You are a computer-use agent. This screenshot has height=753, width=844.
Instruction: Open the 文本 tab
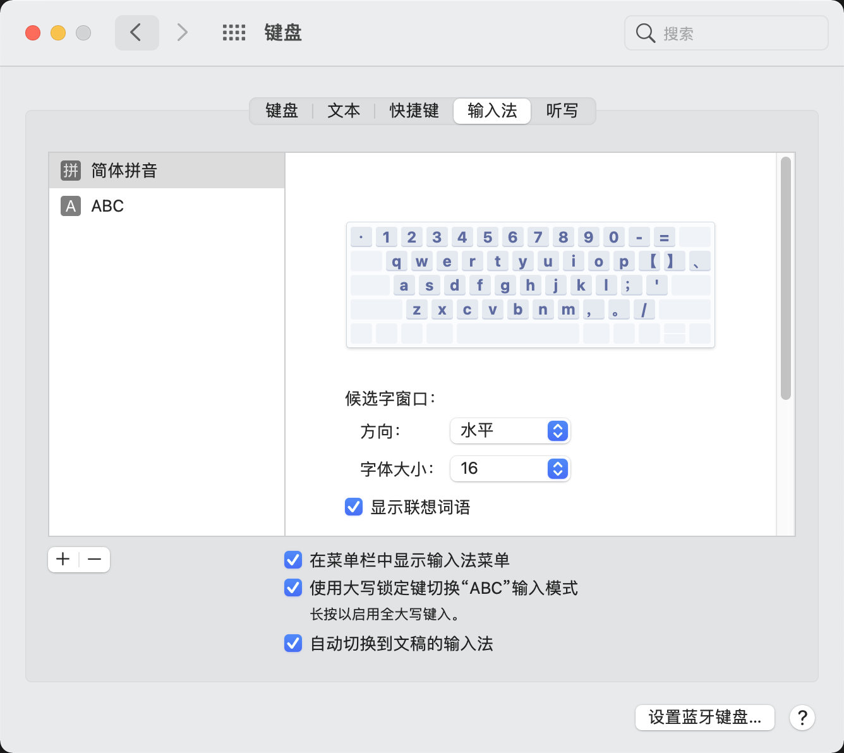point(344,111)
